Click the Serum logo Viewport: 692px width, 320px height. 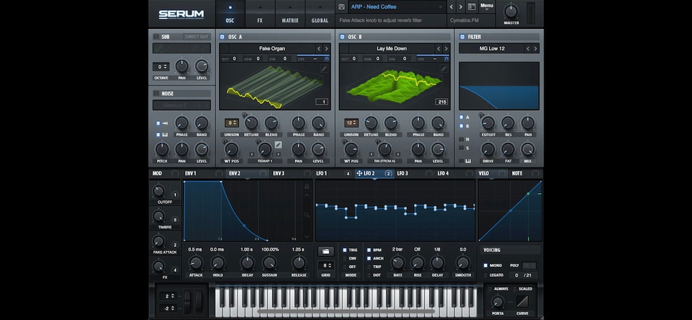pos(181,14)
